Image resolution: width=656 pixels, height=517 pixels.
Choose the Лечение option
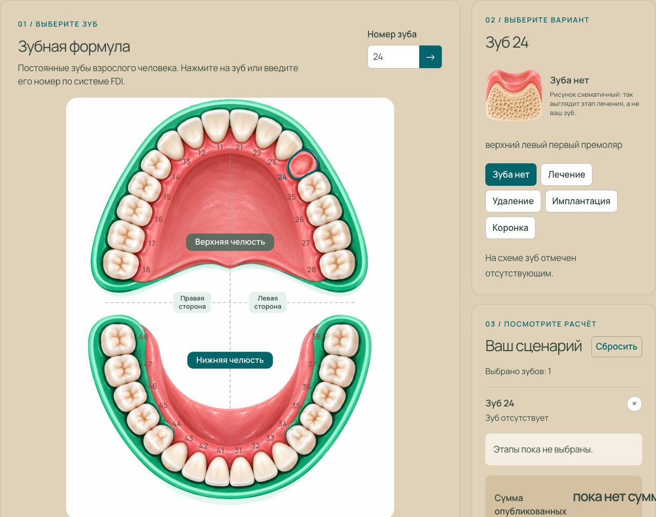point(566,175)
